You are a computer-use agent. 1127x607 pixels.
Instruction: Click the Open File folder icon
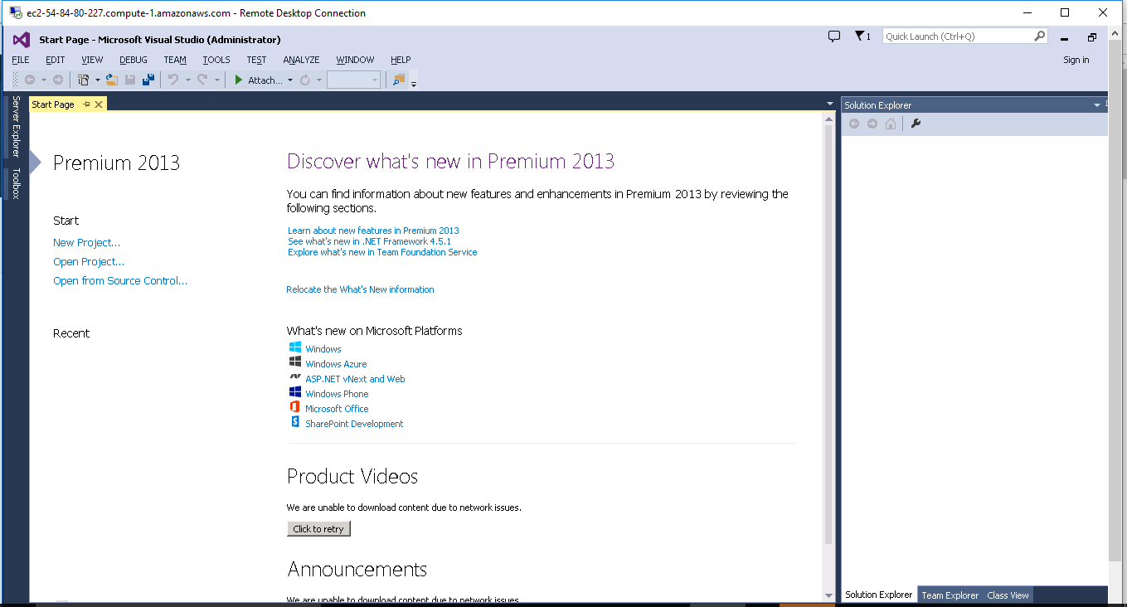click(x=112, y=80)
